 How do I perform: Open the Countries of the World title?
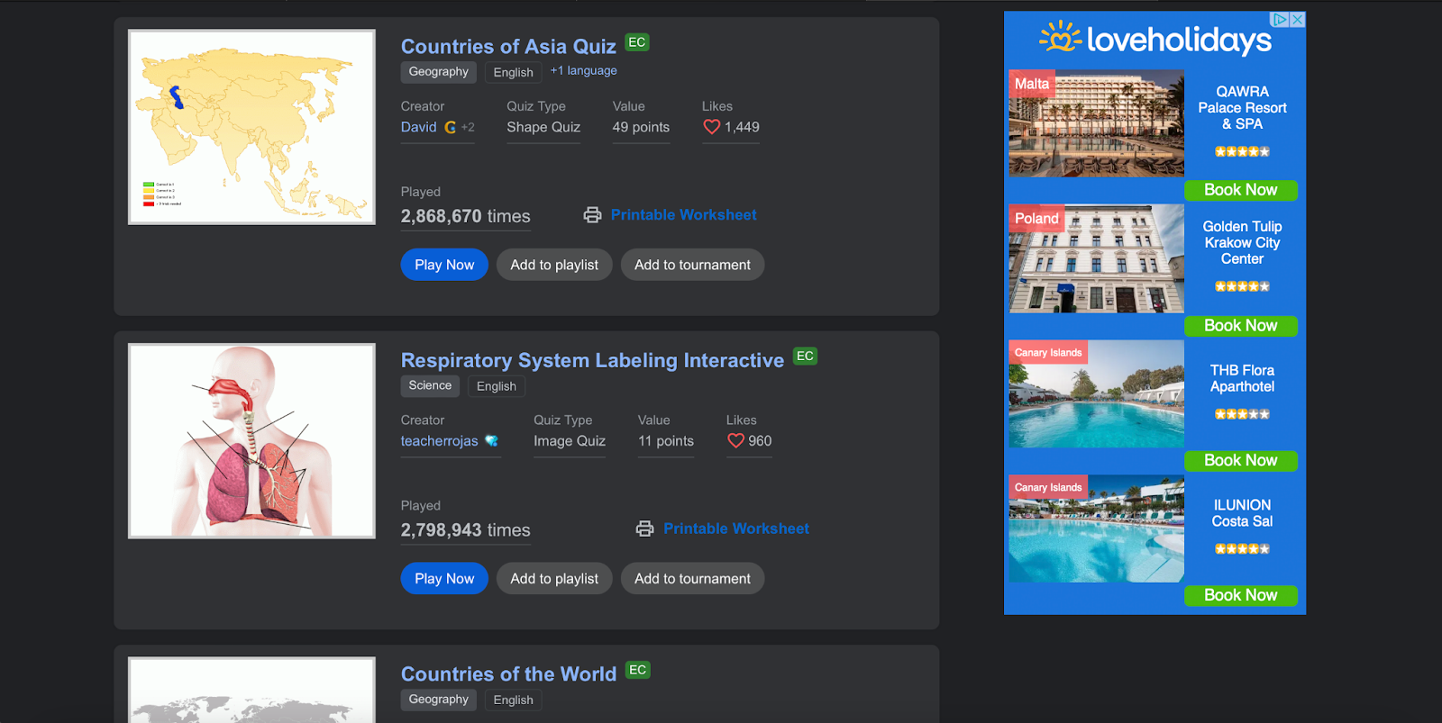[x=508, y=673]
